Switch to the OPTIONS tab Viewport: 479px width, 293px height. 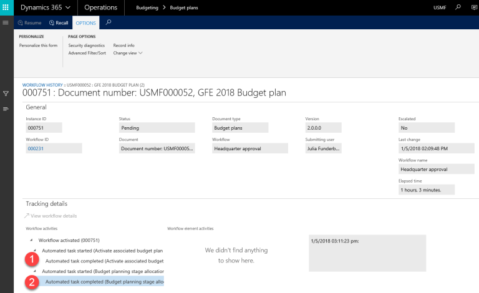coord(85,22)
